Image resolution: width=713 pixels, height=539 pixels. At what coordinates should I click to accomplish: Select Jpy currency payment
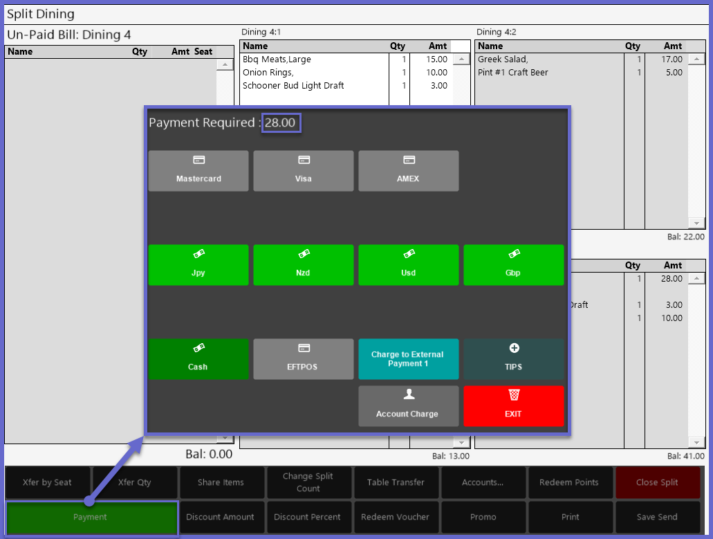(198, 265)
